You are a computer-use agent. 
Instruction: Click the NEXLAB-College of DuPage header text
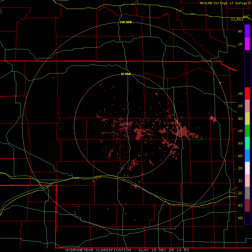click(223, 3)
